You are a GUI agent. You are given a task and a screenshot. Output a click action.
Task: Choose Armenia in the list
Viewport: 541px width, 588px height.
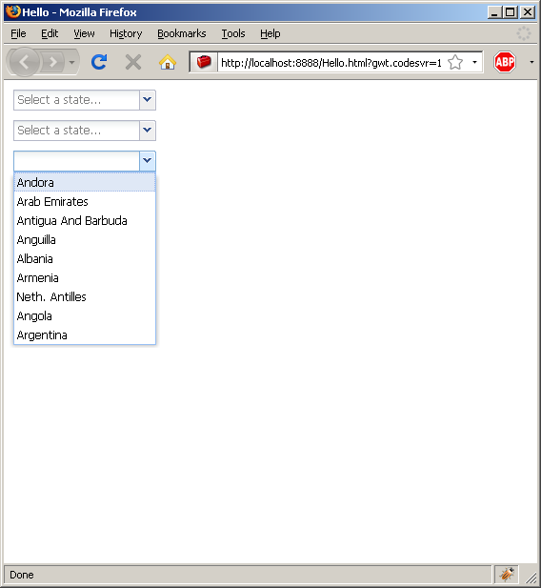(85, 278)
